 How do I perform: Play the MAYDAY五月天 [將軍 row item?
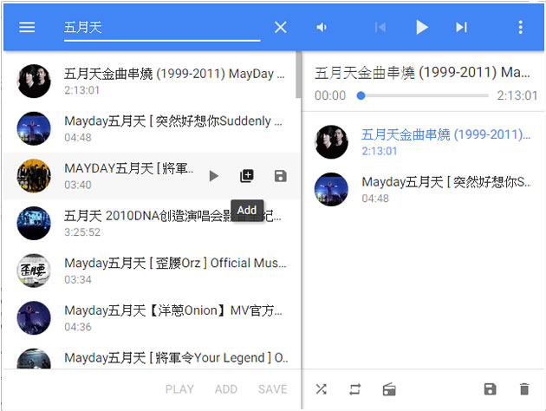(x=214, y=176)
